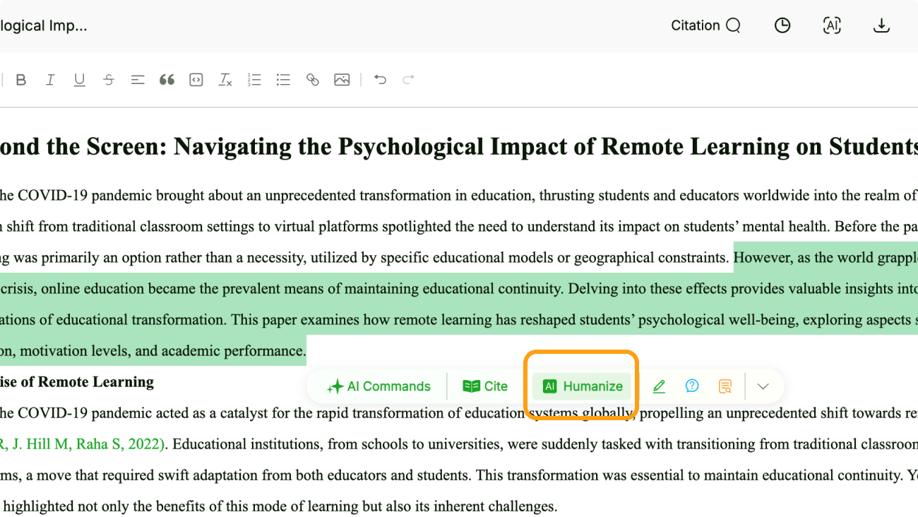Create a numbered list
This screenshot has height=517, width=918.
[254, 80]
